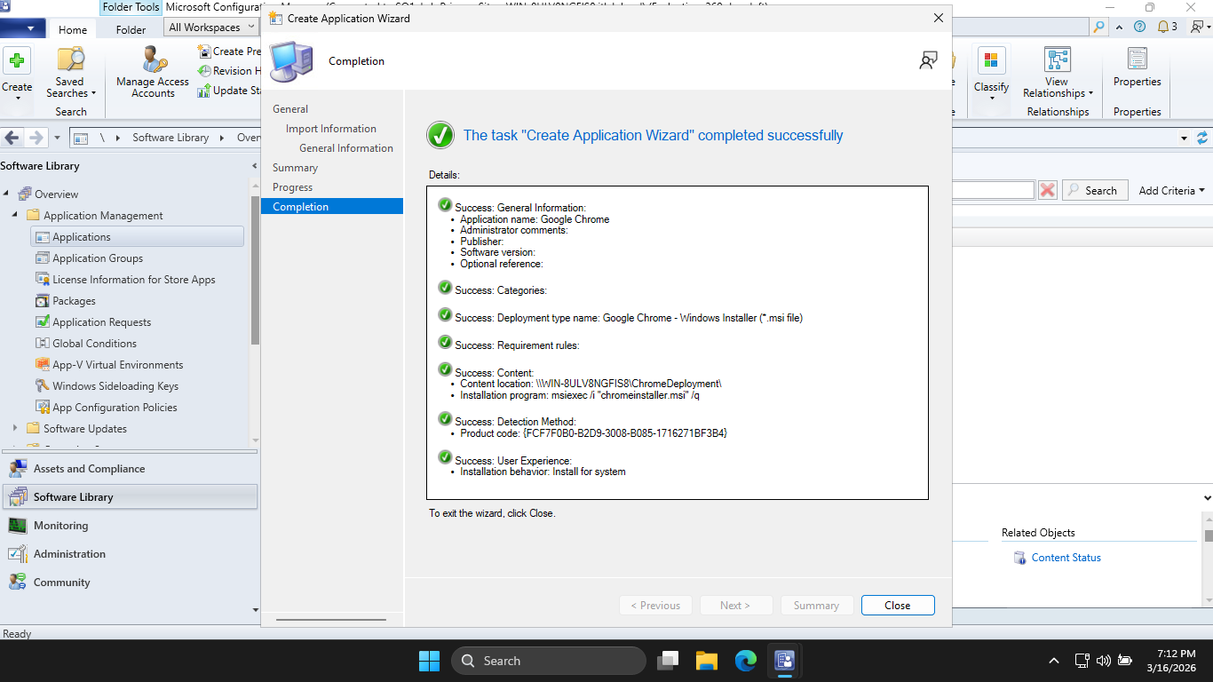Open Microsoft Edge from the taskbar
This screenshot has height=682, width=1213.
[x=745, y=661]
